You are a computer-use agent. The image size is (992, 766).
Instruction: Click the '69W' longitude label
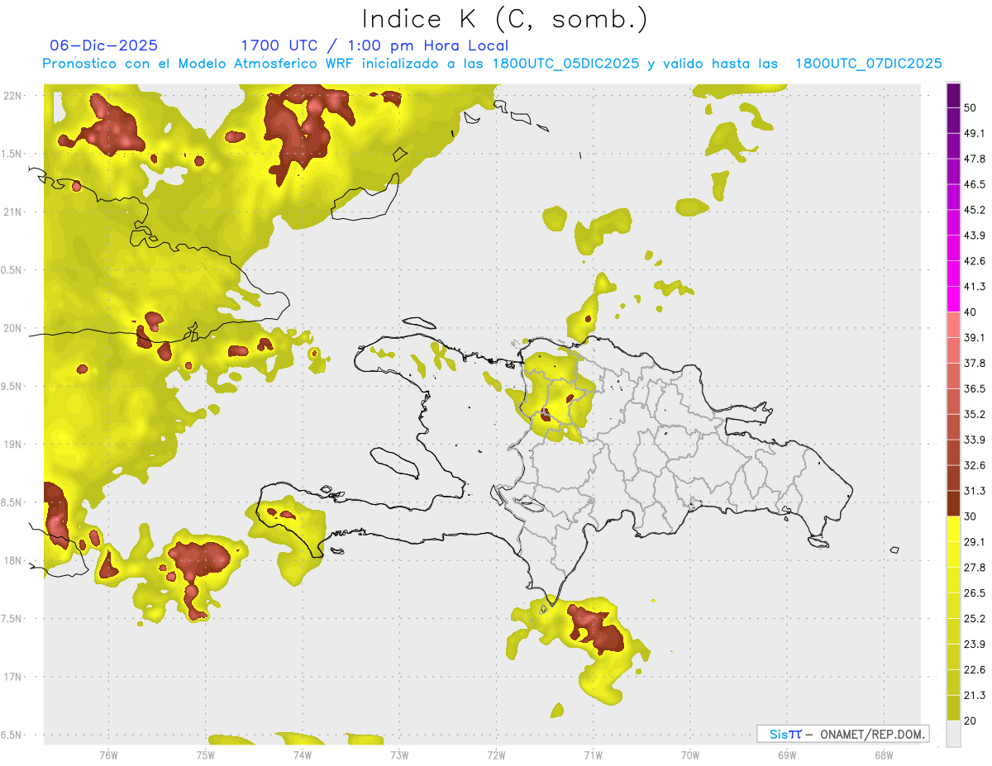(787, 754)
